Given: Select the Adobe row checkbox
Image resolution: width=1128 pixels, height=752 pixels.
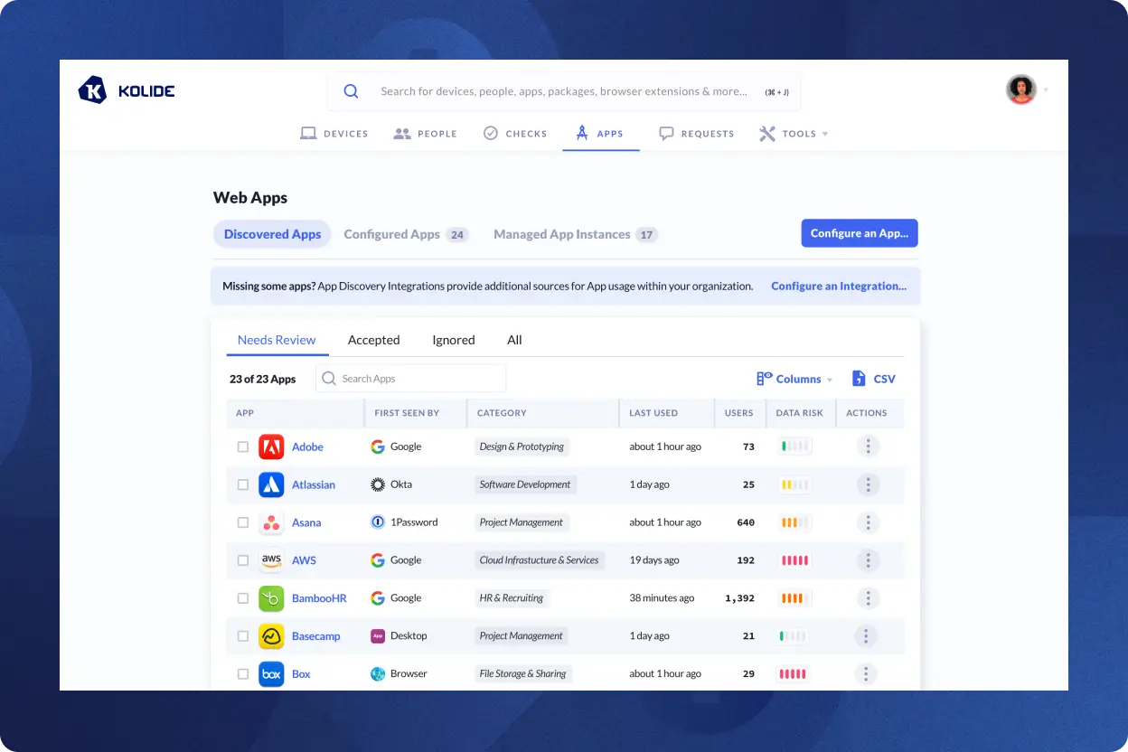Looking at the screenshot, I should point(242,446).
